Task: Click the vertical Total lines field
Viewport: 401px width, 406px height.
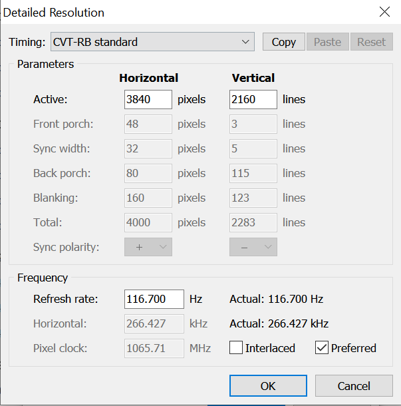Action: [253, 222]
